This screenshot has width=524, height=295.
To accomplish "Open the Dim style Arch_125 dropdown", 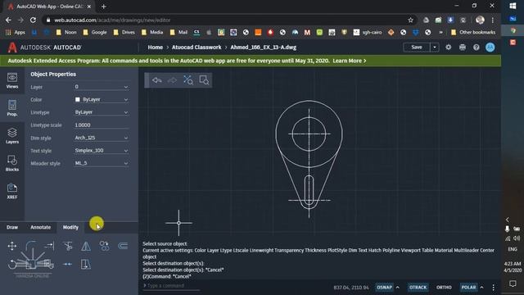I will pos(102,138).
